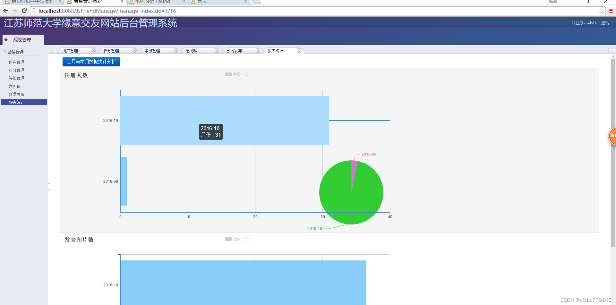Bookmark this page with the star icon
The width and height of the screenshot is (616, 305).
601,11
